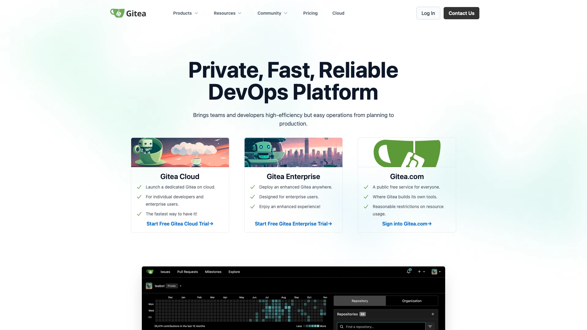The height and width of the screenshot is (330, 587).
Task: Click the teabot avatar icon
Action: [x=149, y=286]
